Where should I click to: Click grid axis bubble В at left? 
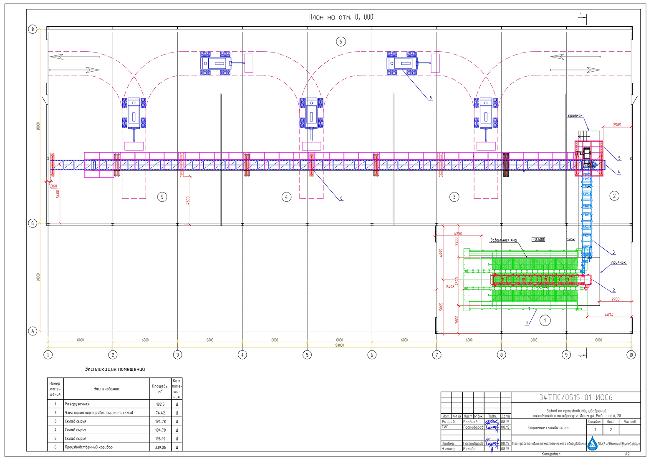click(x=33, y=29)
